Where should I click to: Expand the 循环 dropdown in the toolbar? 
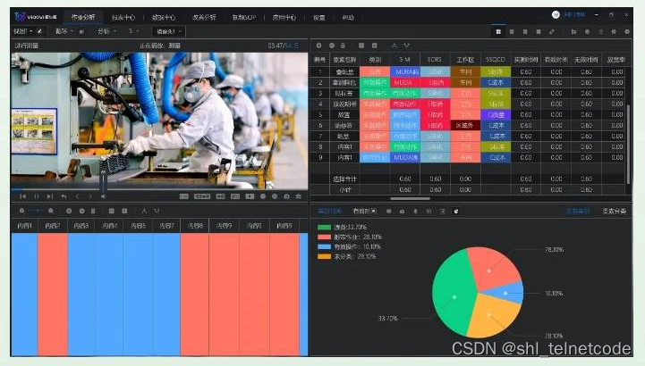click(64, 31)
